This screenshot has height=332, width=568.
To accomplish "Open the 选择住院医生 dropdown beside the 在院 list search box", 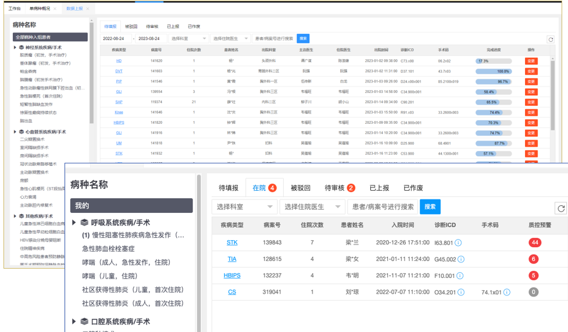I will (x=311, y=206).
